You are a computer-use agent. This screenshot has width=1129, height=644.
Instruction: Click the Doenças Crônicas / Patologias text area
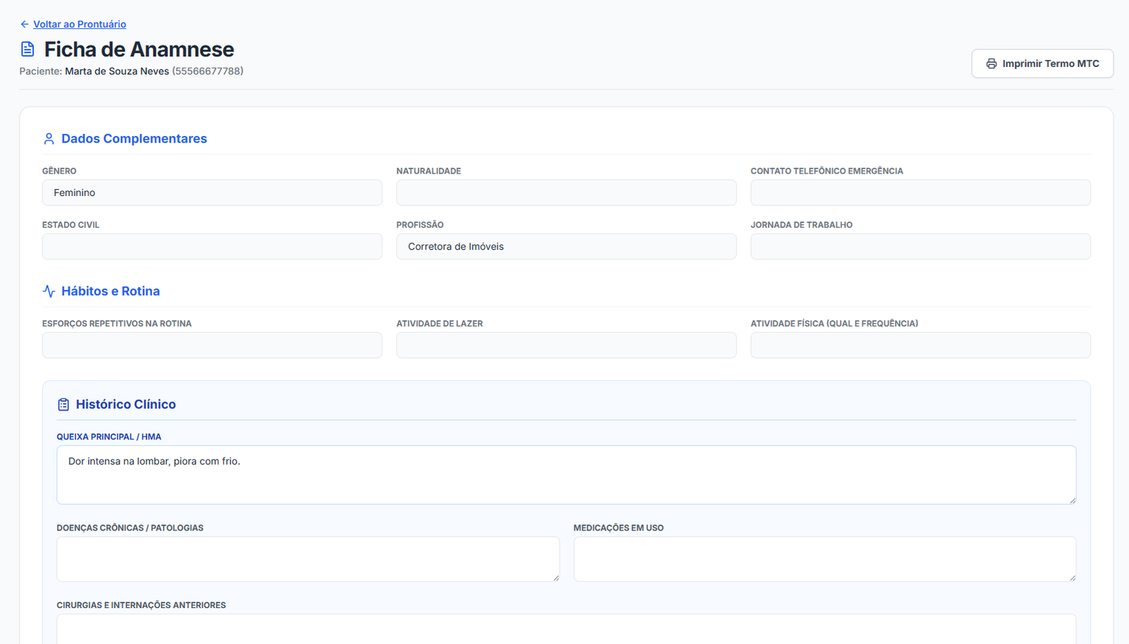pos(308,559)
